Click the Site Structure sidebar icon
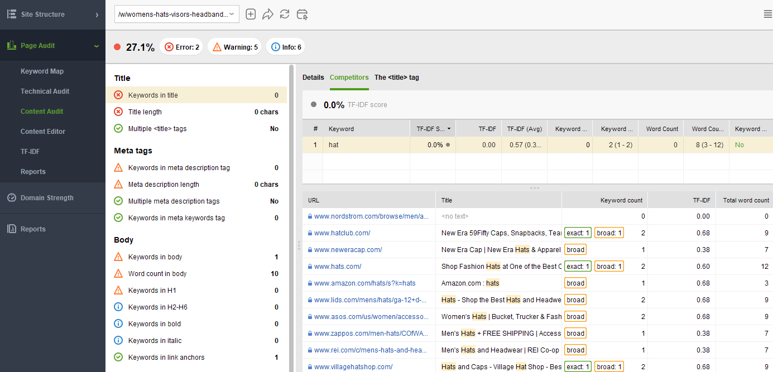The image size is (773, 372). [x=11, y=14]
